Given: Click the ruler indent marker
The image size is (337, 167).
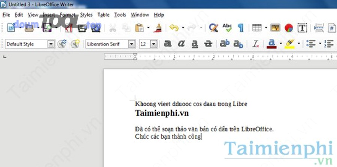Looking at the screenshot, I should (x=135, y=57).
